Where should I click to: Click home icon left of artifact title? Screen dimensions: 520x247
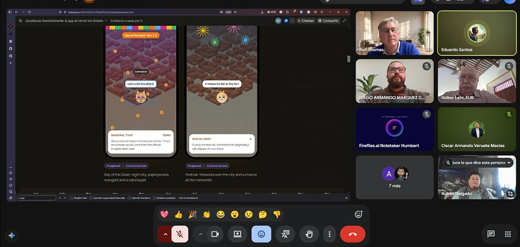20,20
